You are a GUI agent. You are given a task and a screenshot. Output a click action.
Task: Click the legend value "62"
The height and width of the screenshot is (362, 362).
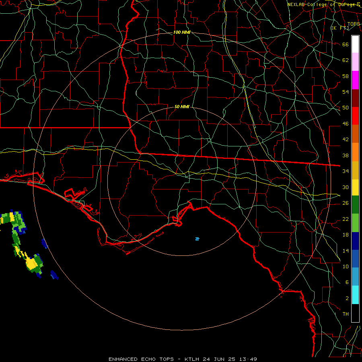pos(346,60)
